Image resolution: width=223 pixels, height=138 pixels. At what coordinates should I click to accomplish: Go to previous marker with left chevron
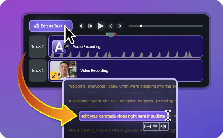tap(111, 26)
